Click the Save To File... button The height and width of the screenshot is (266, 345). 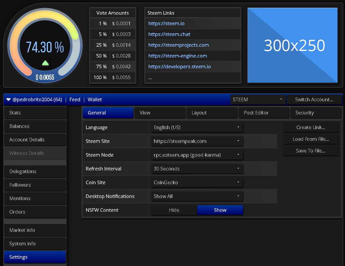click(311, 151)
